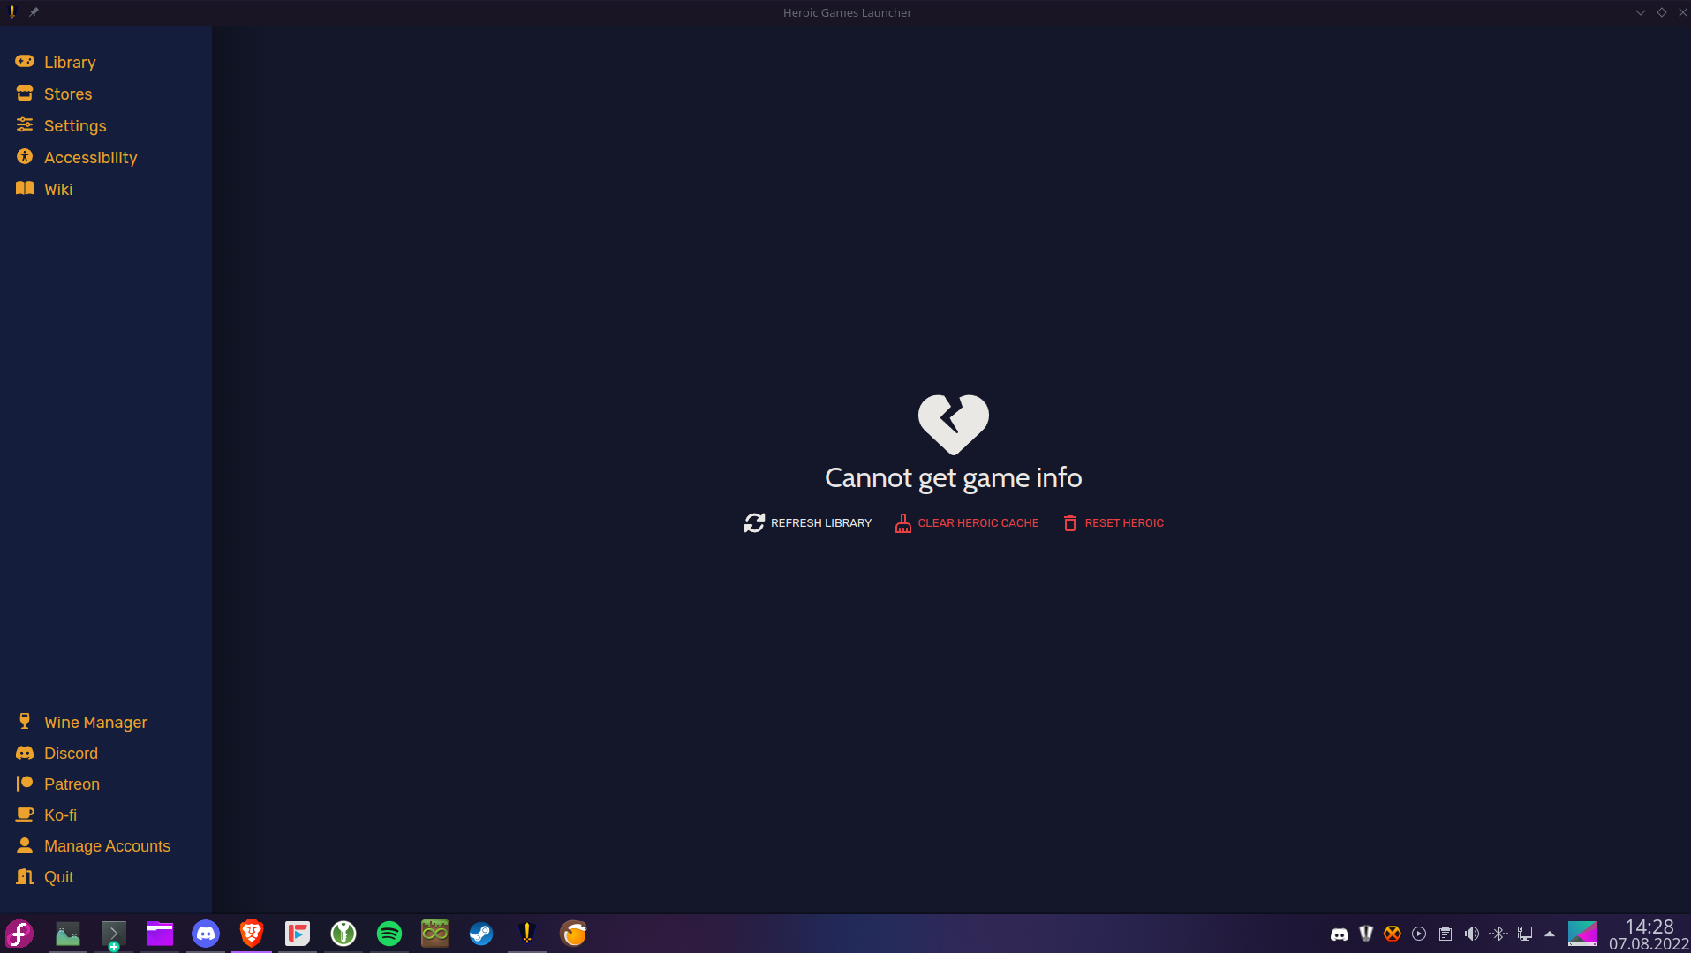The width and height of the screenshot is (1691, 953).
Task: Open Spotify from the taskbar
Action: (x=389, y=934)
